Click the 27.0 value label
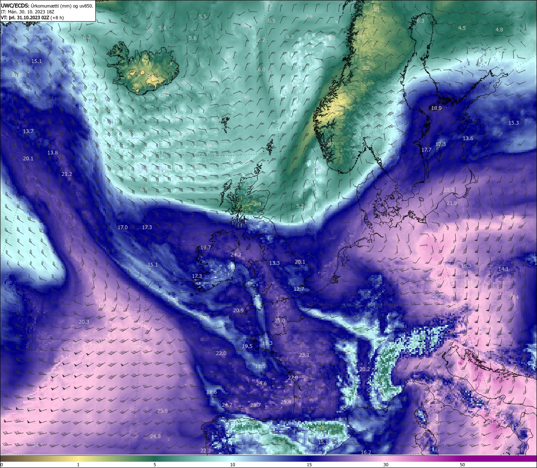Image resolution: width=537 pixels, height=468 pixels. coord(293,377)
